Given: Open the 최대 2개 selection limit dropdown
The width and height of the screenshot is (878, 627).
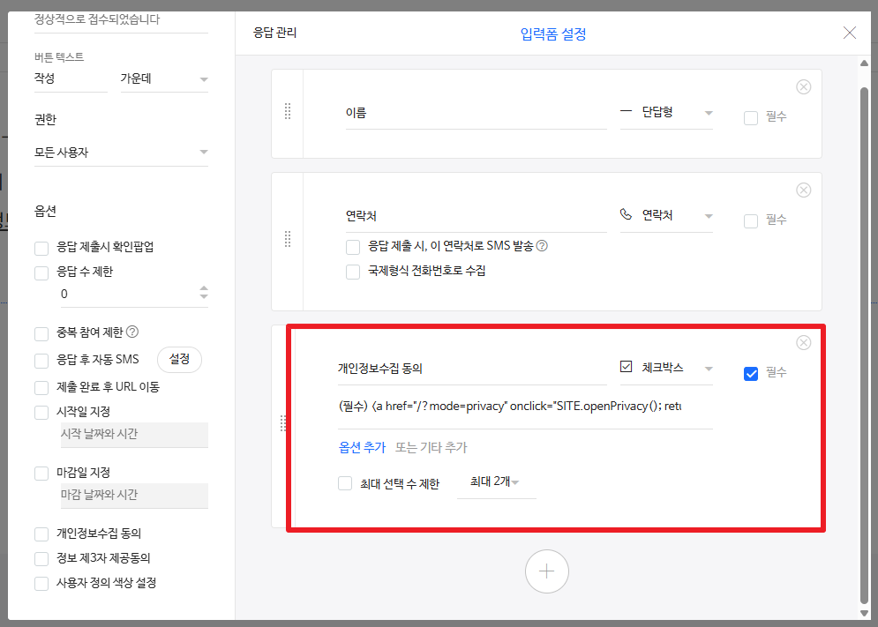Looking at the screenshot, I should tap(496, 482).
